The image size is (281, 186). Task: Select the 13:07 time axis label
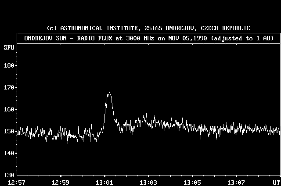236,182
